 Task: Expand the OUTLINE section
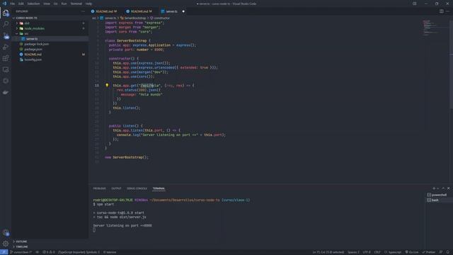click(21, 242)
